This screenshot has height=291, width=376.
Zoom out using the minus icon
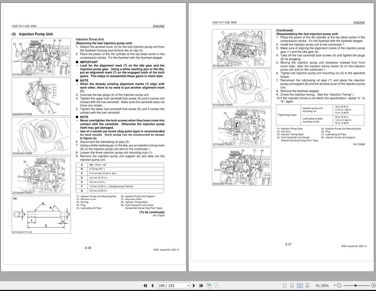coord(339,285)
